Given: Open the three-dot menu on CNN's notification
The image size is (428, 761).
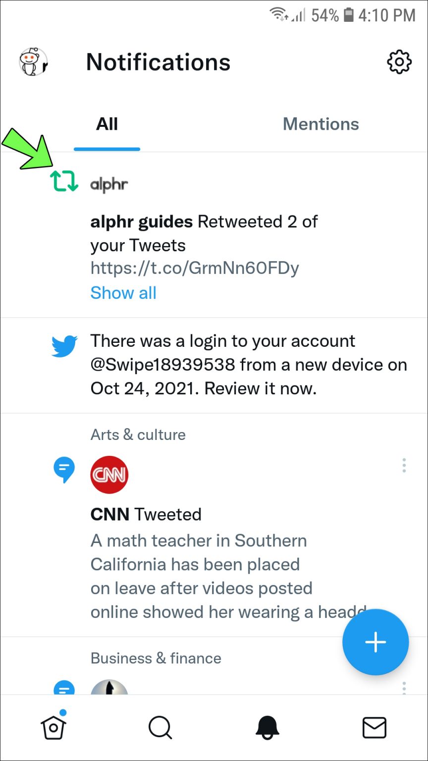Looking at the screenshot, I should click(404, 465).
